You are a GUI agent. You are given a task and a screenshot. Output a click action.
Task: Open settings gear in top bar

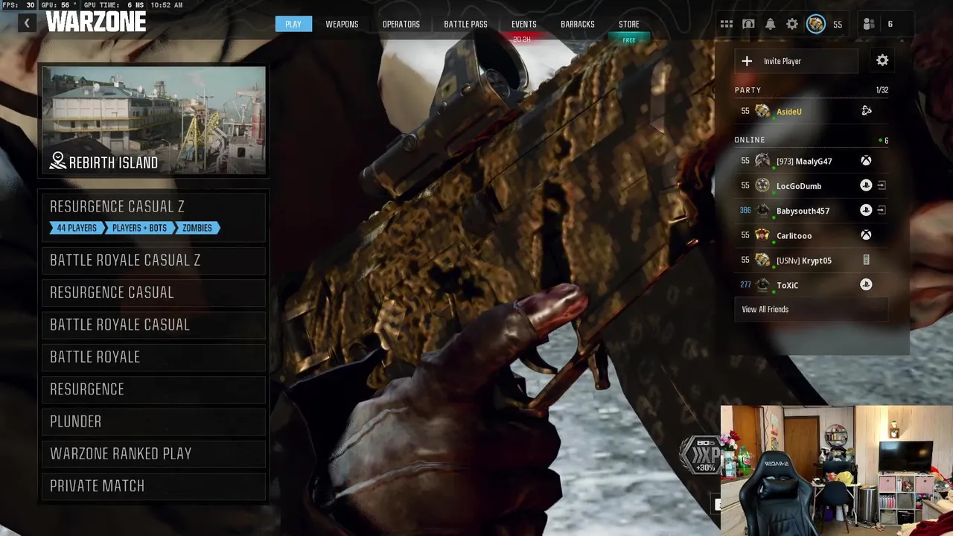click(x=792, y=24)
